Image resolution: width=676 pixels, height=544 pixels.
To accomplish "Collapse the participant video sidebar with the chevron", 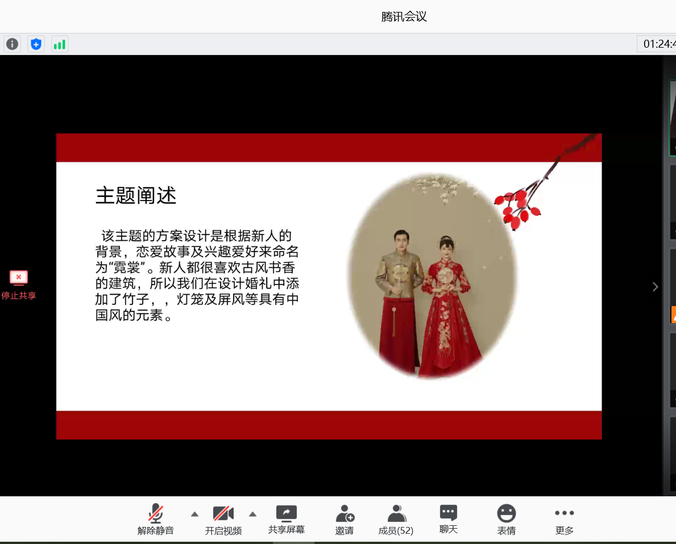I will click(655, 287).
